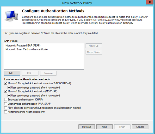Go back with the Previous button
The width and height of the screenshot is (155, 134).
click(86, 127)
